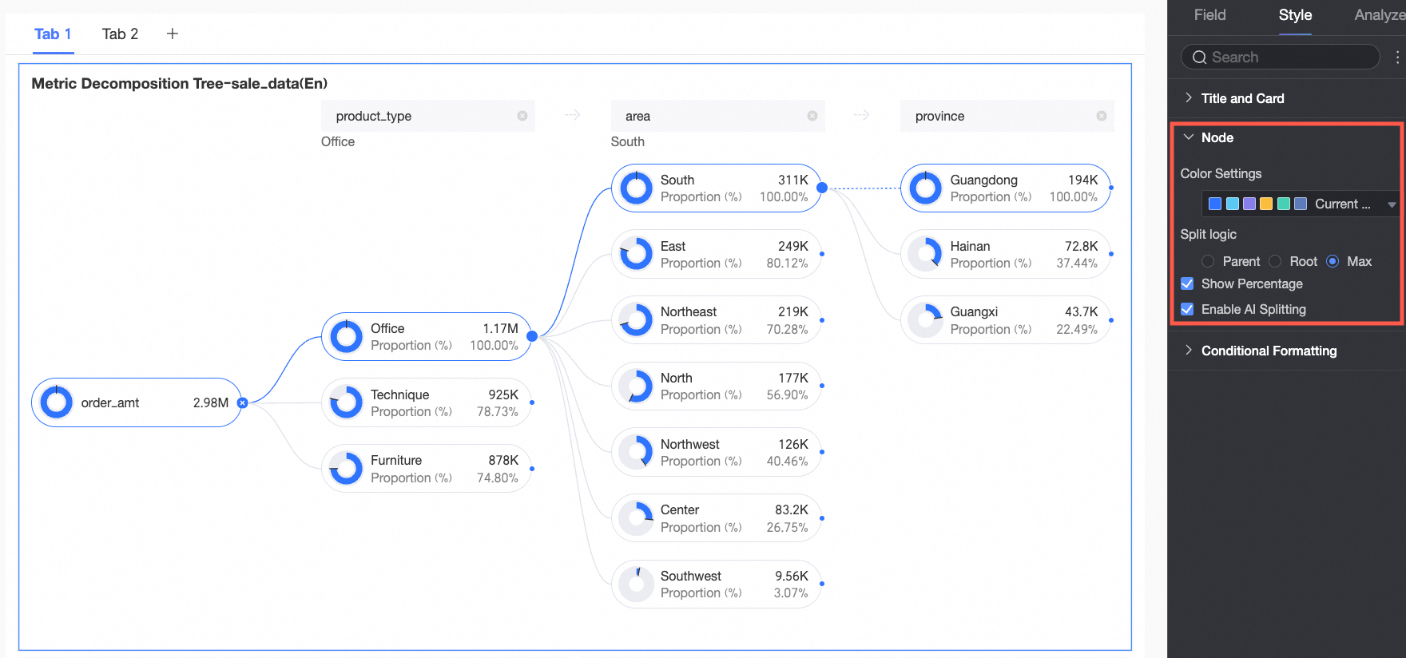The height and width of the screenshot is (658, 1406).
Task: Click the product_type dimension header
Action: [x=428, y=116]
